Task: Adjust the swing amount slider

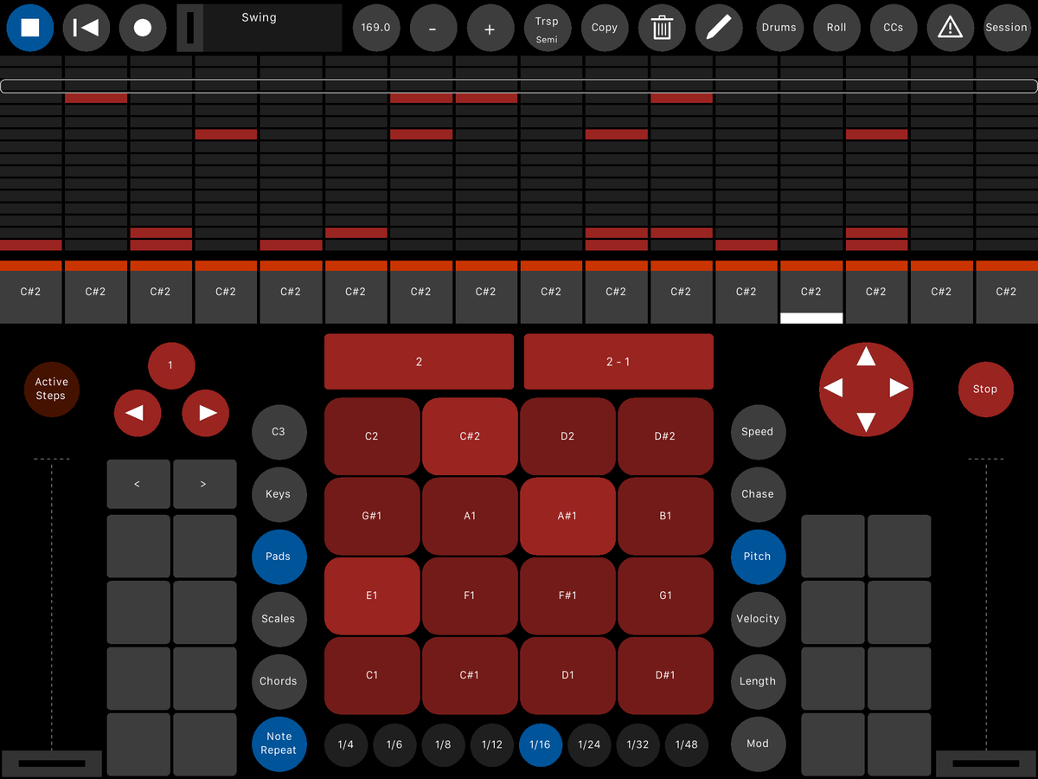Action: (189, 27)
